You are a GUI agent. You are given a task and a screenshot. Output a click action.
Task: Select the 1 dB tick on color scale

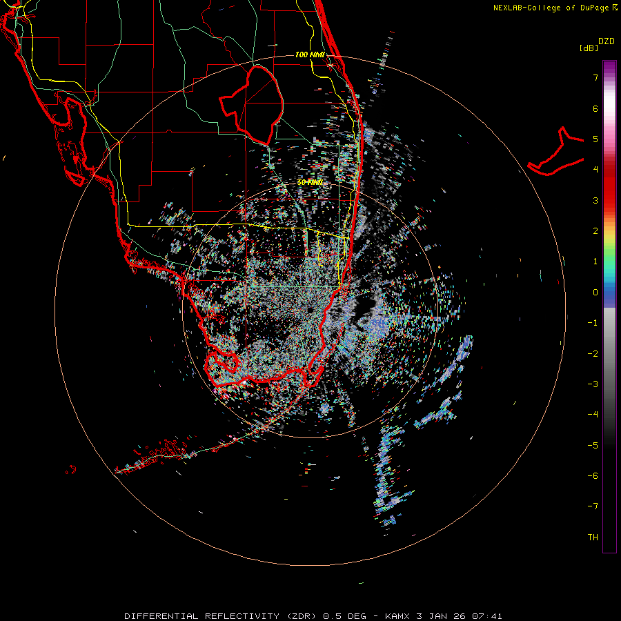595,262
